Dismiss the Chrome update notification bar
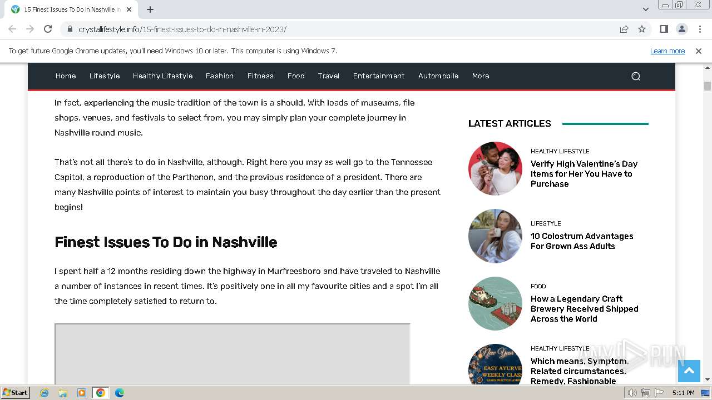Screen dimensions: 712x400 (699, 51)
